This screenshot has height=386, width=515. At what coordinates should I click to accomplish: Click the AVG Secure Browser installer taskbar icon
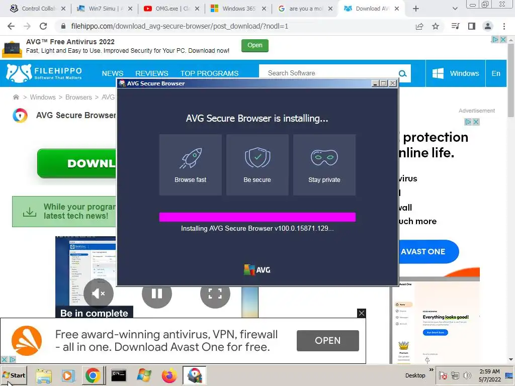[x=195, y=375]
